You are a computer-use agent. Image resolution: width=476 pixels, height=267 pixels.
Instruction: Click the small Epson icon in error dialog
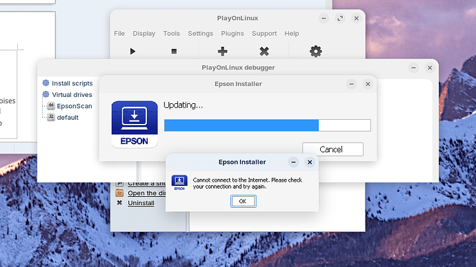point(179,182)
